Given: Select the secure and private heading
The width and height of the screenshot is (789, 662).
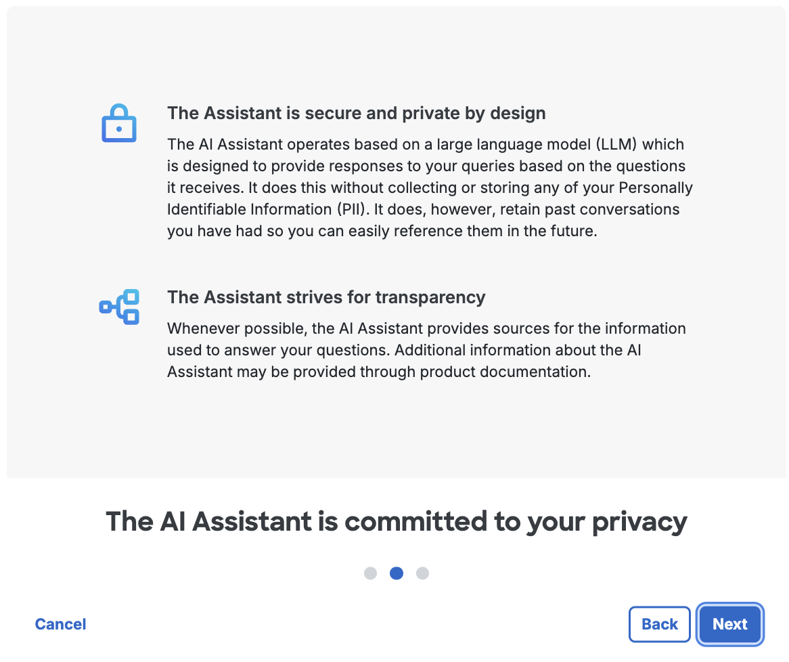Looking at the screenshot, I should [357, 113].
